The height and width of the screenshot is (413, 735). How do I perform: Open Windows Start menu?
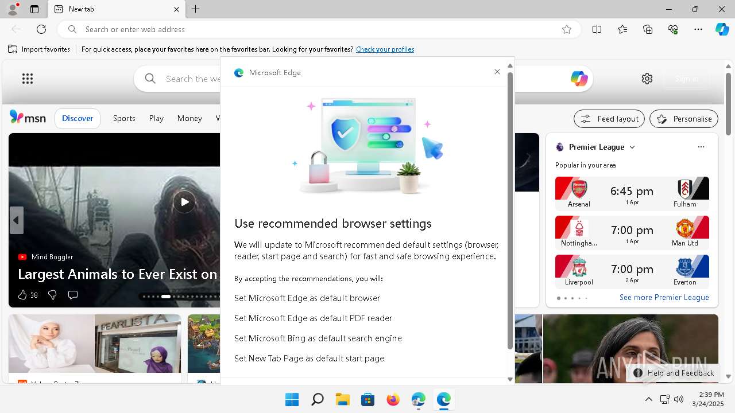[x=292, y=399]
